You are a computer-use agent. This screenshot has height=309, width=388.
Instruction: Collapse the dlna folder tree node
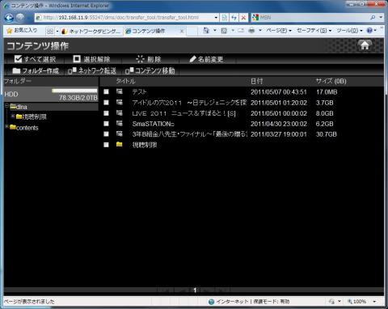click(x=6, y=106)
